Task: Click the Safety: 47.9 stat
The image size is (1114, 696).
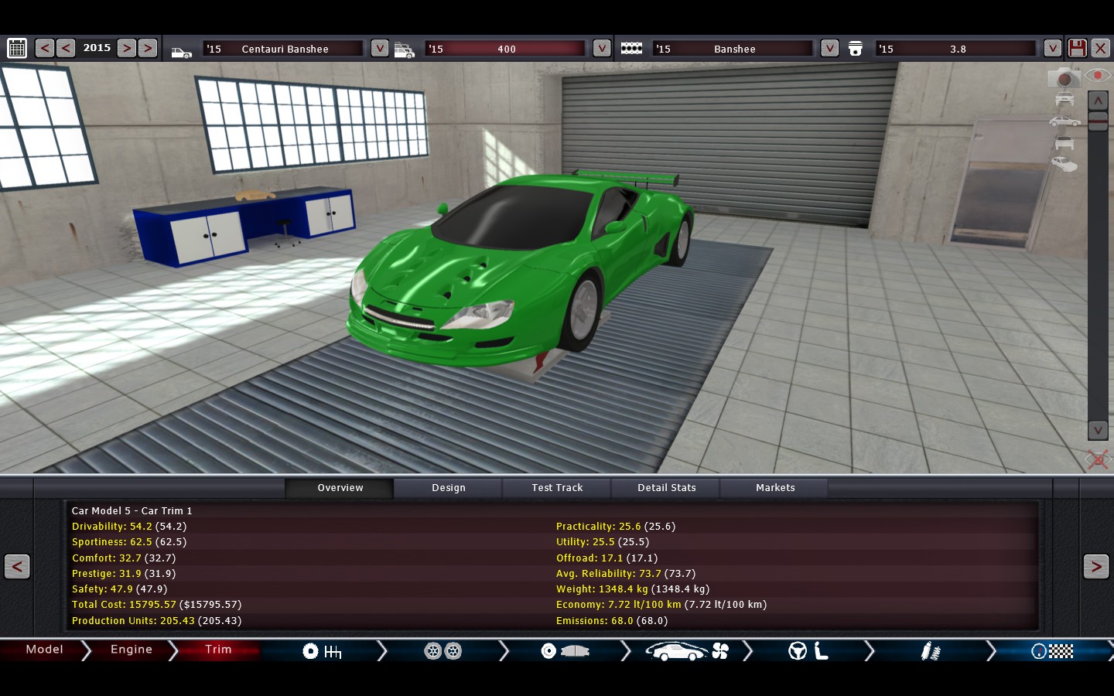Action: (x=119, y=589)
